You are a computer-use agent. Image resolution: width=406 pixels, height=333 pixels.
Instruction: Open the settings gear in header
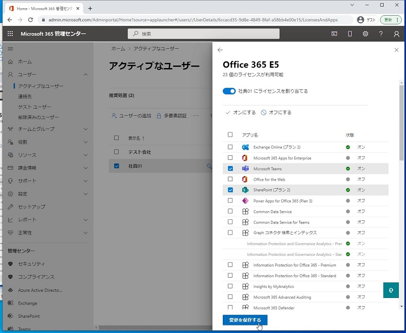point(365,34)
